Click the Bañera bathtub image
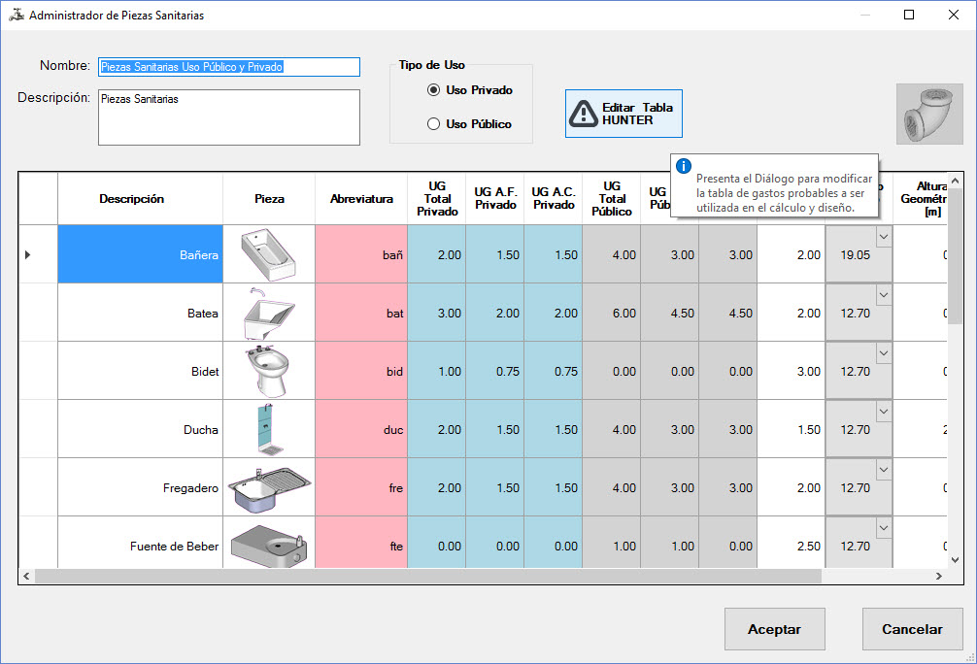The width and height of the screenshot is (977, 664). tap(269, 254)
